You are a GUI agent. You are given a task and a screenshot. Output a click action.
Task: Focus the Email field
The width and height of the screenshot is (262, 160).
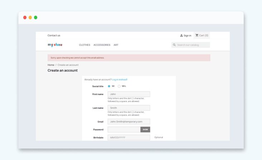tap(129, 121)
